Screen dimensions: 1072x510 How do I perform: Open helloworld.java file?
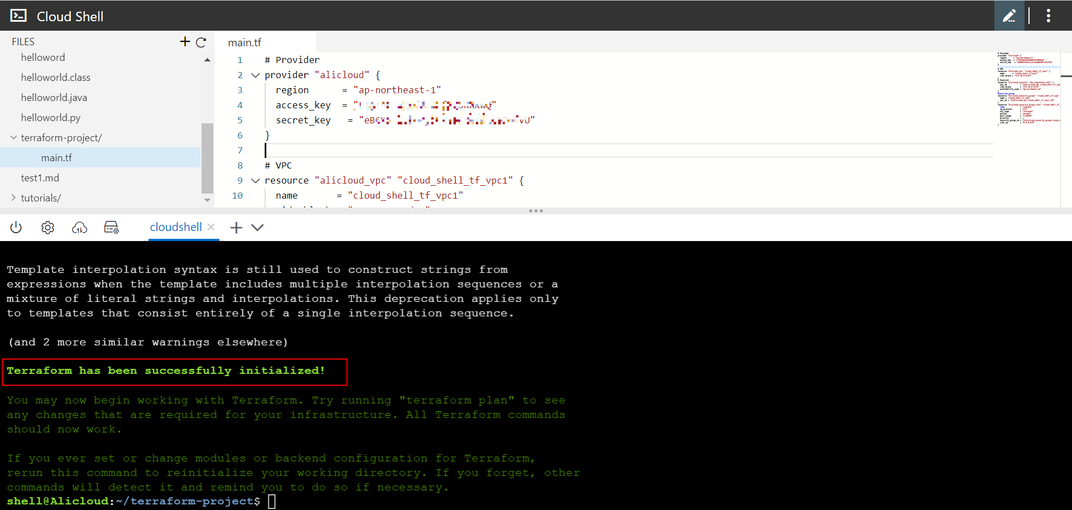click(54, 98)
